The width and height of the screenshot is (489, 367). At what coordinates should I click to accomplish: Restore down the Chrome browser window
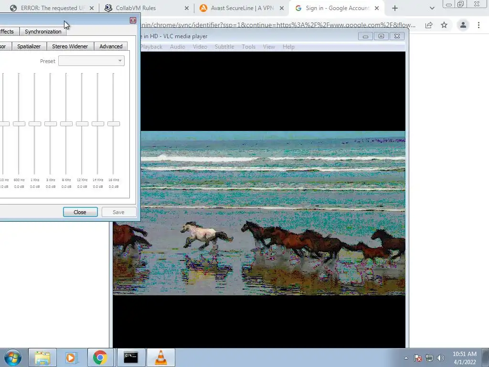(x=461, y=4)
